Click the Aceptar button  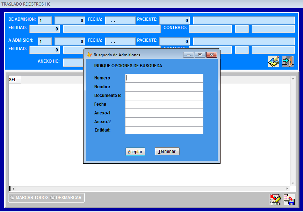pos(135,151)
